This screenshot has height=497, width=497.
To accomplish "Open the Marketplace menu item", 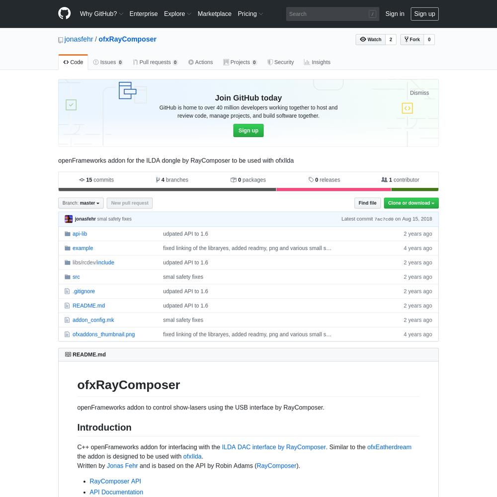I will [x=215, y=14].
